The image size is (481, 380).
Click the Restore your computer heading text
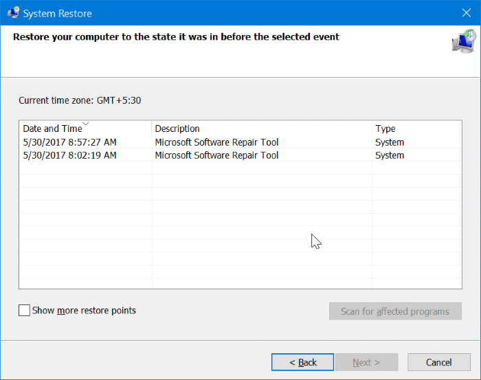pyautogui.click(x=176, y=37)
